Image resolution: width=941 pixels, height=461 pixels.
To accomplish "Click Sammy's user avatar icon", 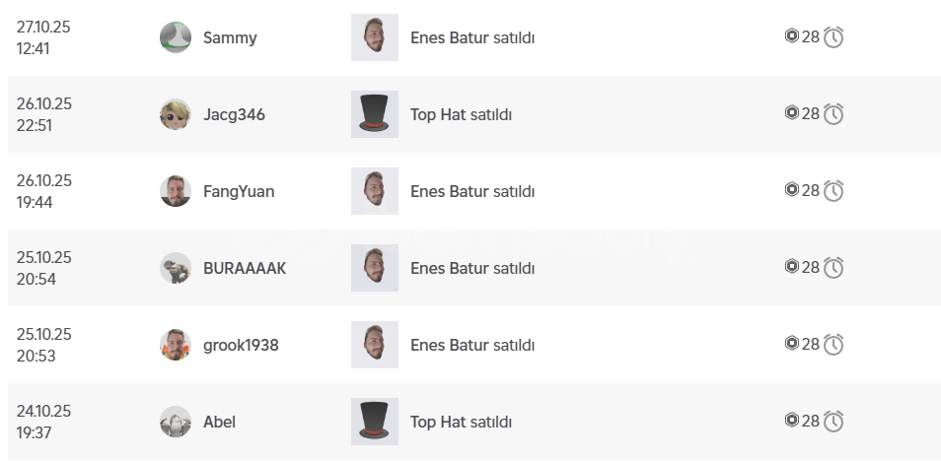I will (175, 37).
